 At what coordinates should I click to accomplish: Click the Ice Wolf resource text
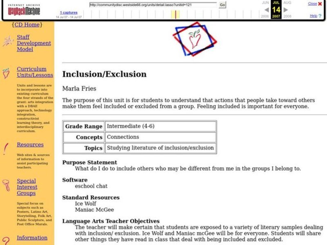coord(85,203)
